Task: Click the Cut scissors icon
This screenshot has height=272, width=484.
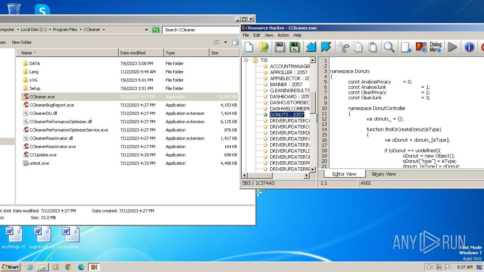Action: (343, 47)
